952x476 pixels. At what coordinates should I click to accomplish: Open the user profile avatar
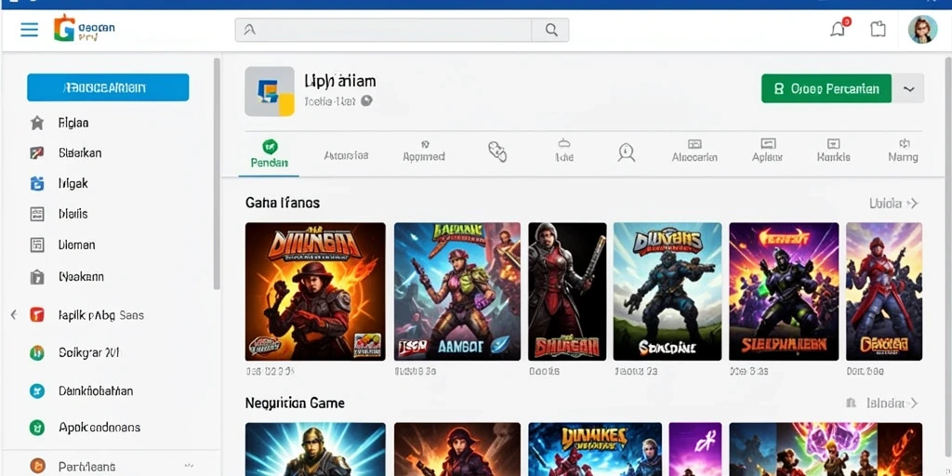pos(922,29)
